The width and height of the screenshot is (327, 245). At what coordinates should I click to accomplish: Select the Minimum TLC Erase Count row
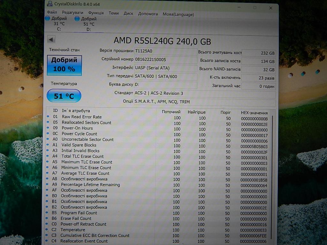[158, 168]
